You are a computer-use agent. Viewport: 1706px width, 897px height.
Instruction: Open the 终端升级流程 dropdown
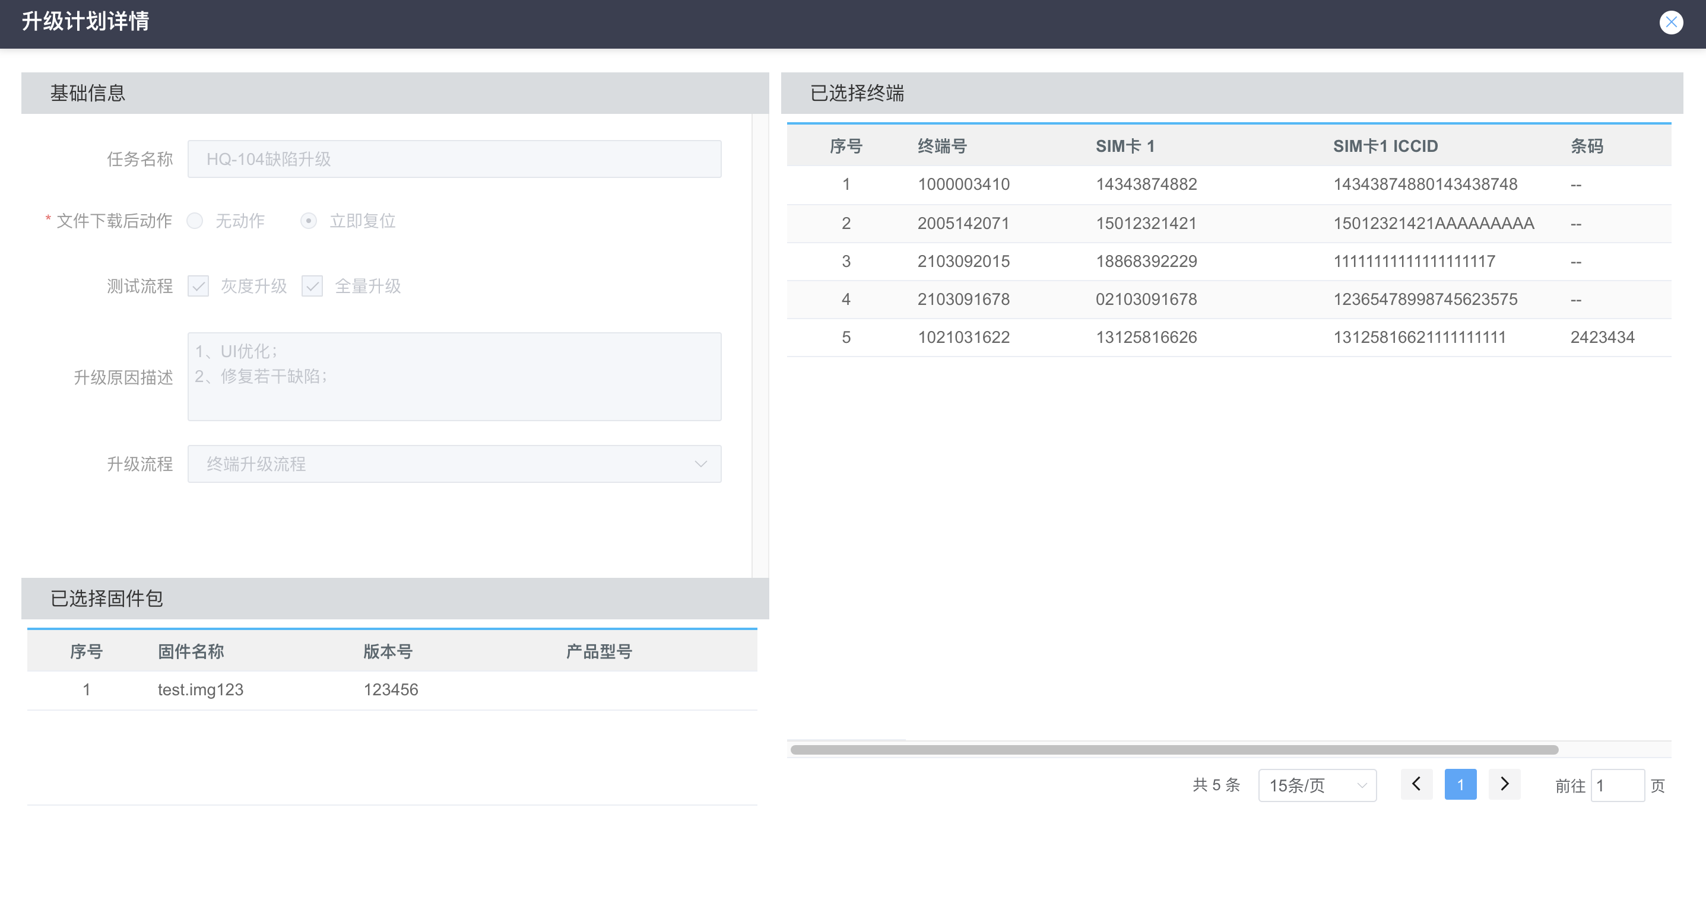tap(454, 464)
